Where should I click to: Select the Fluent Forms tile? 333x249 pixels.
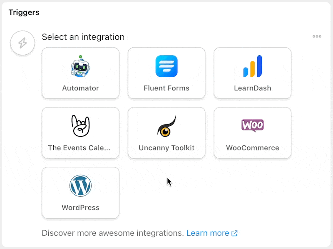(166, 73)
